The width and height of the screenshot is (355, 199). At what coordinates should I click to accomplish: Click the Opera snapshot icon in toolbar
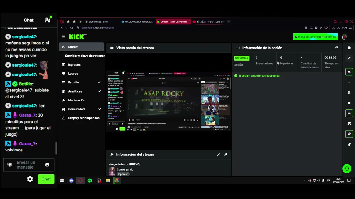[x=311, y=28]
